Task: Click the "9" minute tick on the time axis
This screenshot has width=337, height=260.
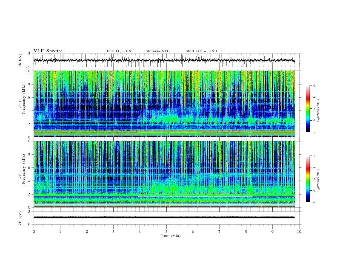Action: click(x=272, y=232)
